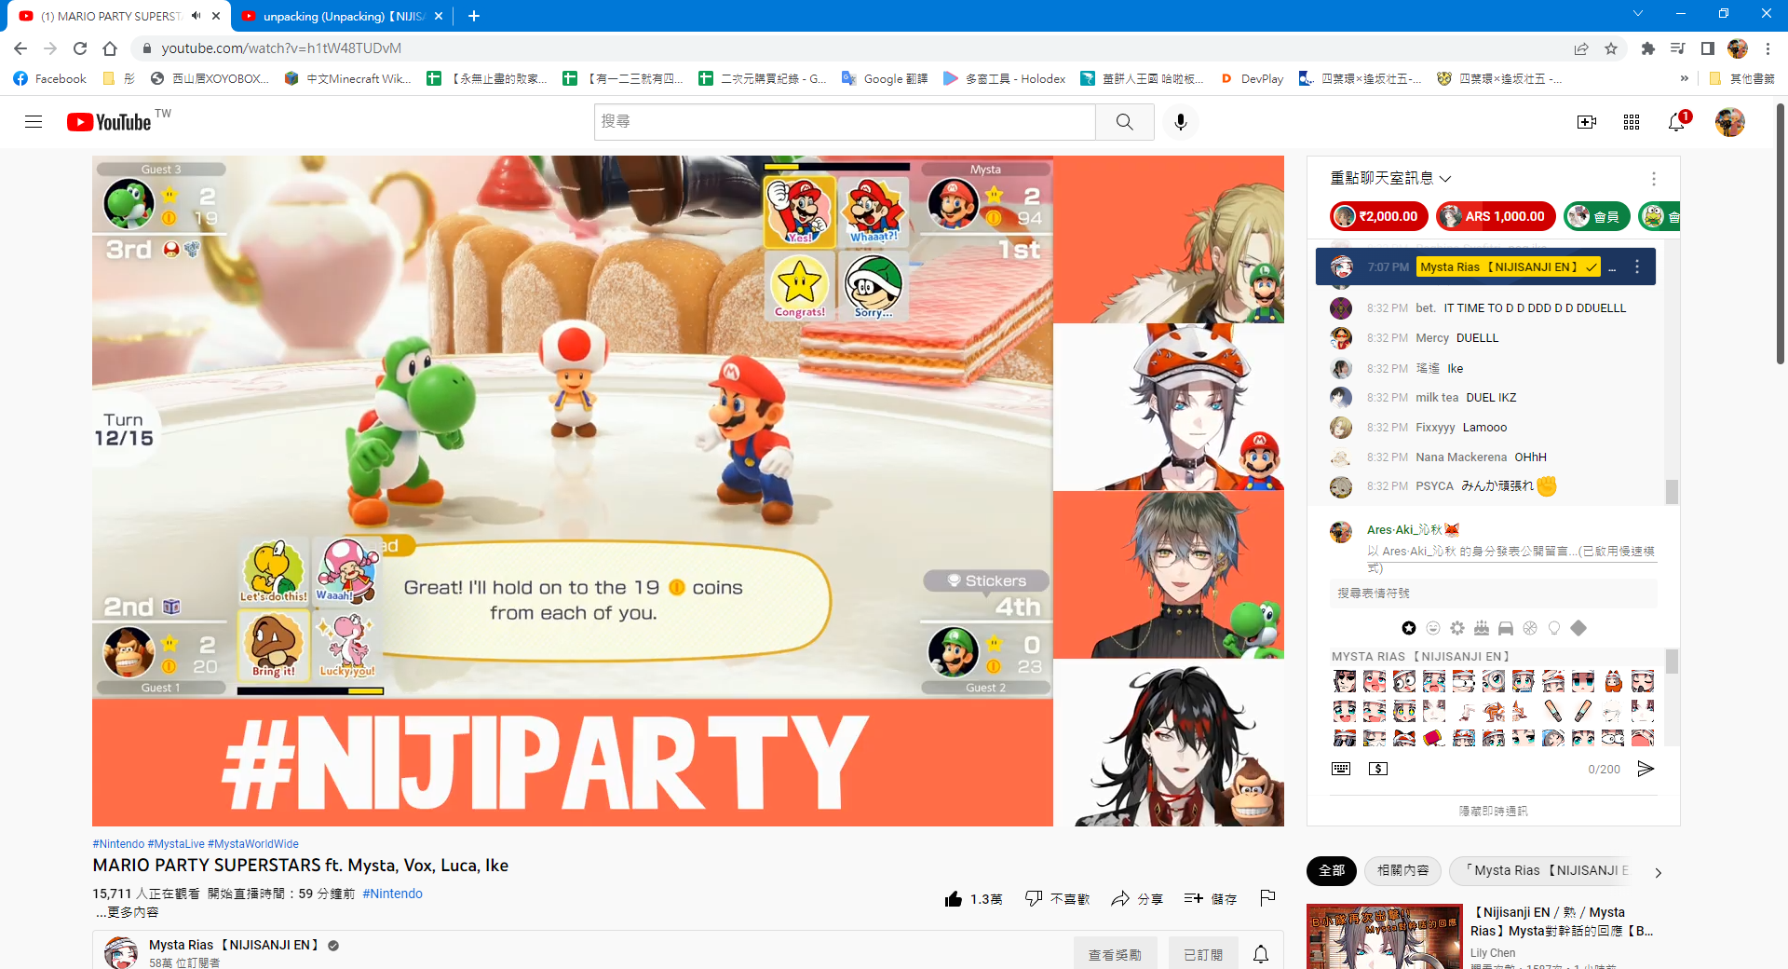
Task: Click the search magnifier button
Action: pyautogui.click(x=1125, y=122)
